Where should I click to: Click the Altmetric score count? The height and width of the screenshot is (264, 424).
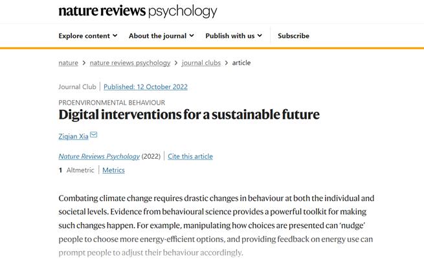61,170
